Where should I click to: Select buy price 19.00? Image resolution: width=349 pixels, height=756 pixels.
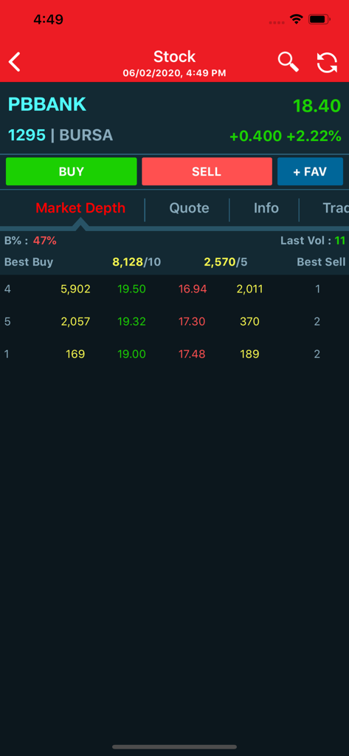click(131, 354)
